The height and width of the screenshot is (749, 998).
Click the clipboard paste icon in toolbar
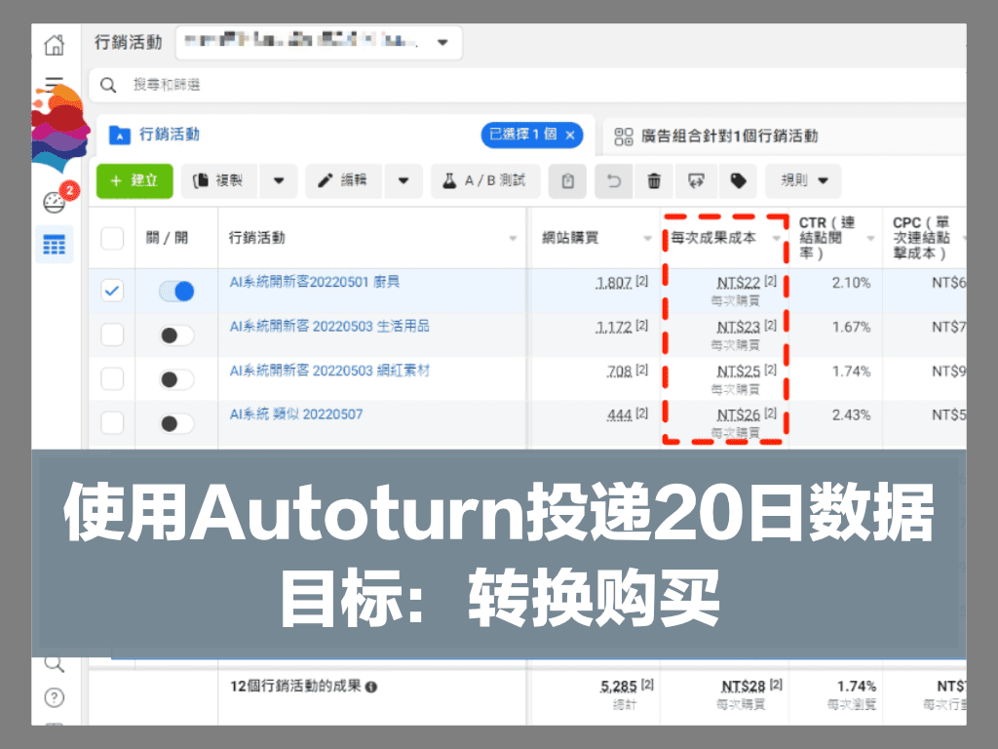567,180
